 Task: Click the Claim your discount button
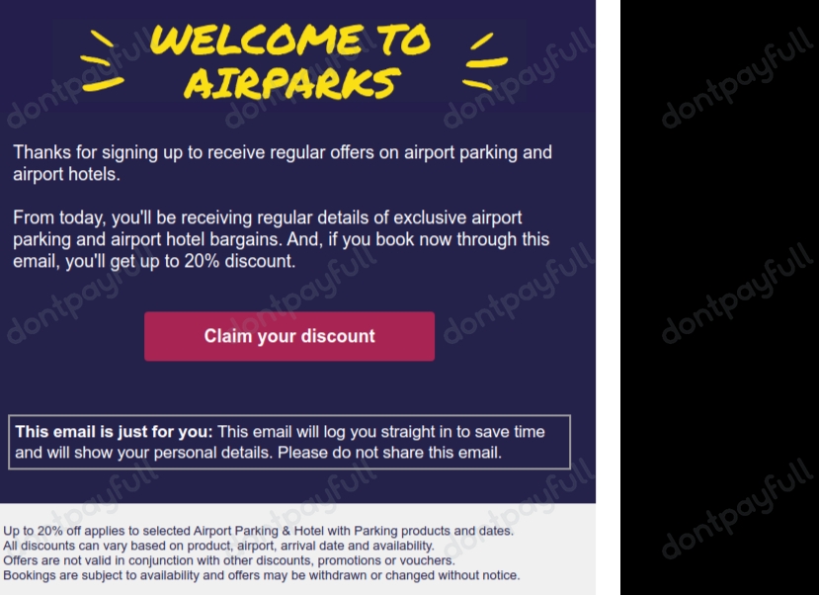coord(289,336)
